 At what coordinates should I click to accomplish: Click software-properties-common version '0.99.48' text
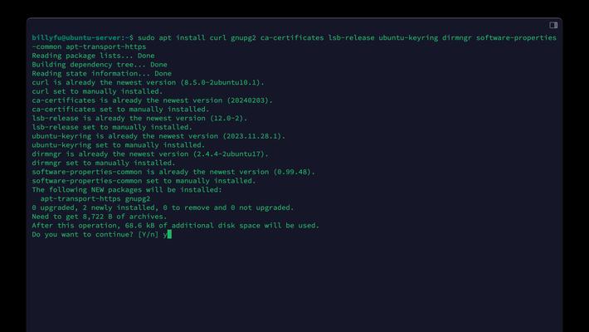[292, 172]
